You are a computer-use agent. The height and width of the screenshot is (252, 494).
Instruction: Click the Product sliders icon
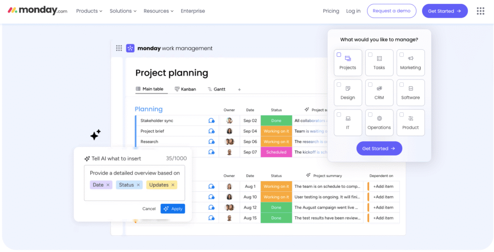(411, 119)
